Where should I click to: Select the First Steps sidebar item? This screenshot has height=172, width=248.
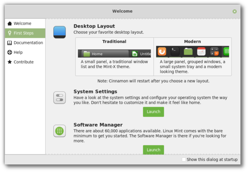[x=25, y=33]
